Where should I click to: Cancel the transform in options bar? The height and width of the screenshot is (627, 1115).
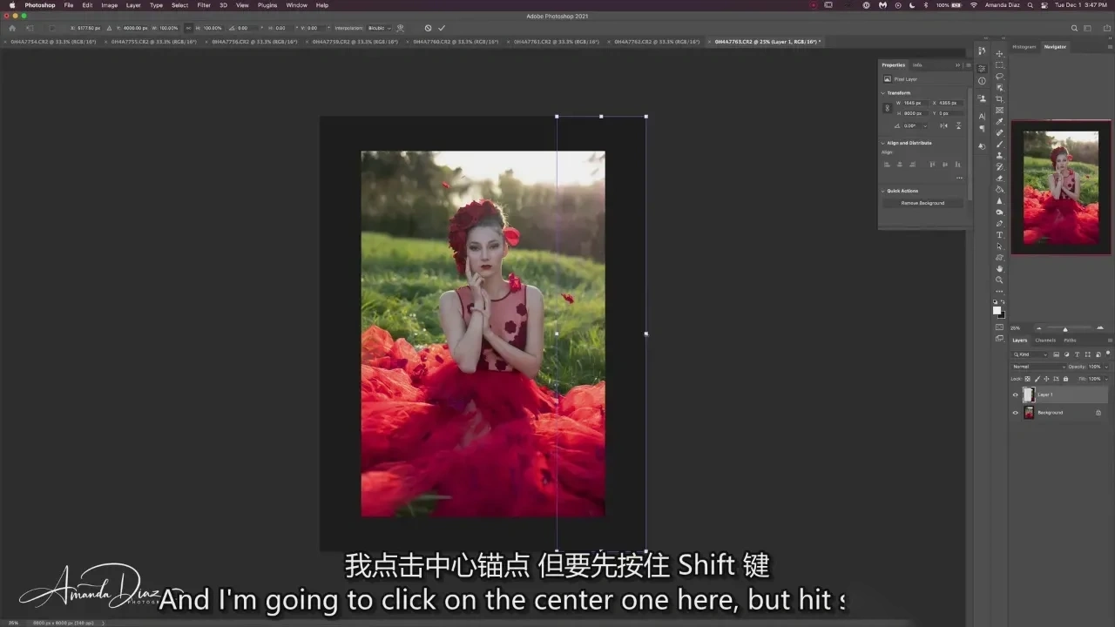click(x=428, y=28)
